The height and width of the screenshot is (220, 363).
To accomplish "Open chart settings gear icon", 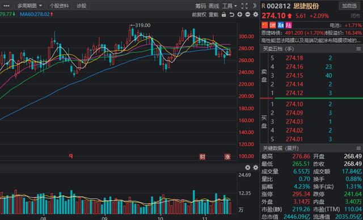I will click(x=256, y=14).
